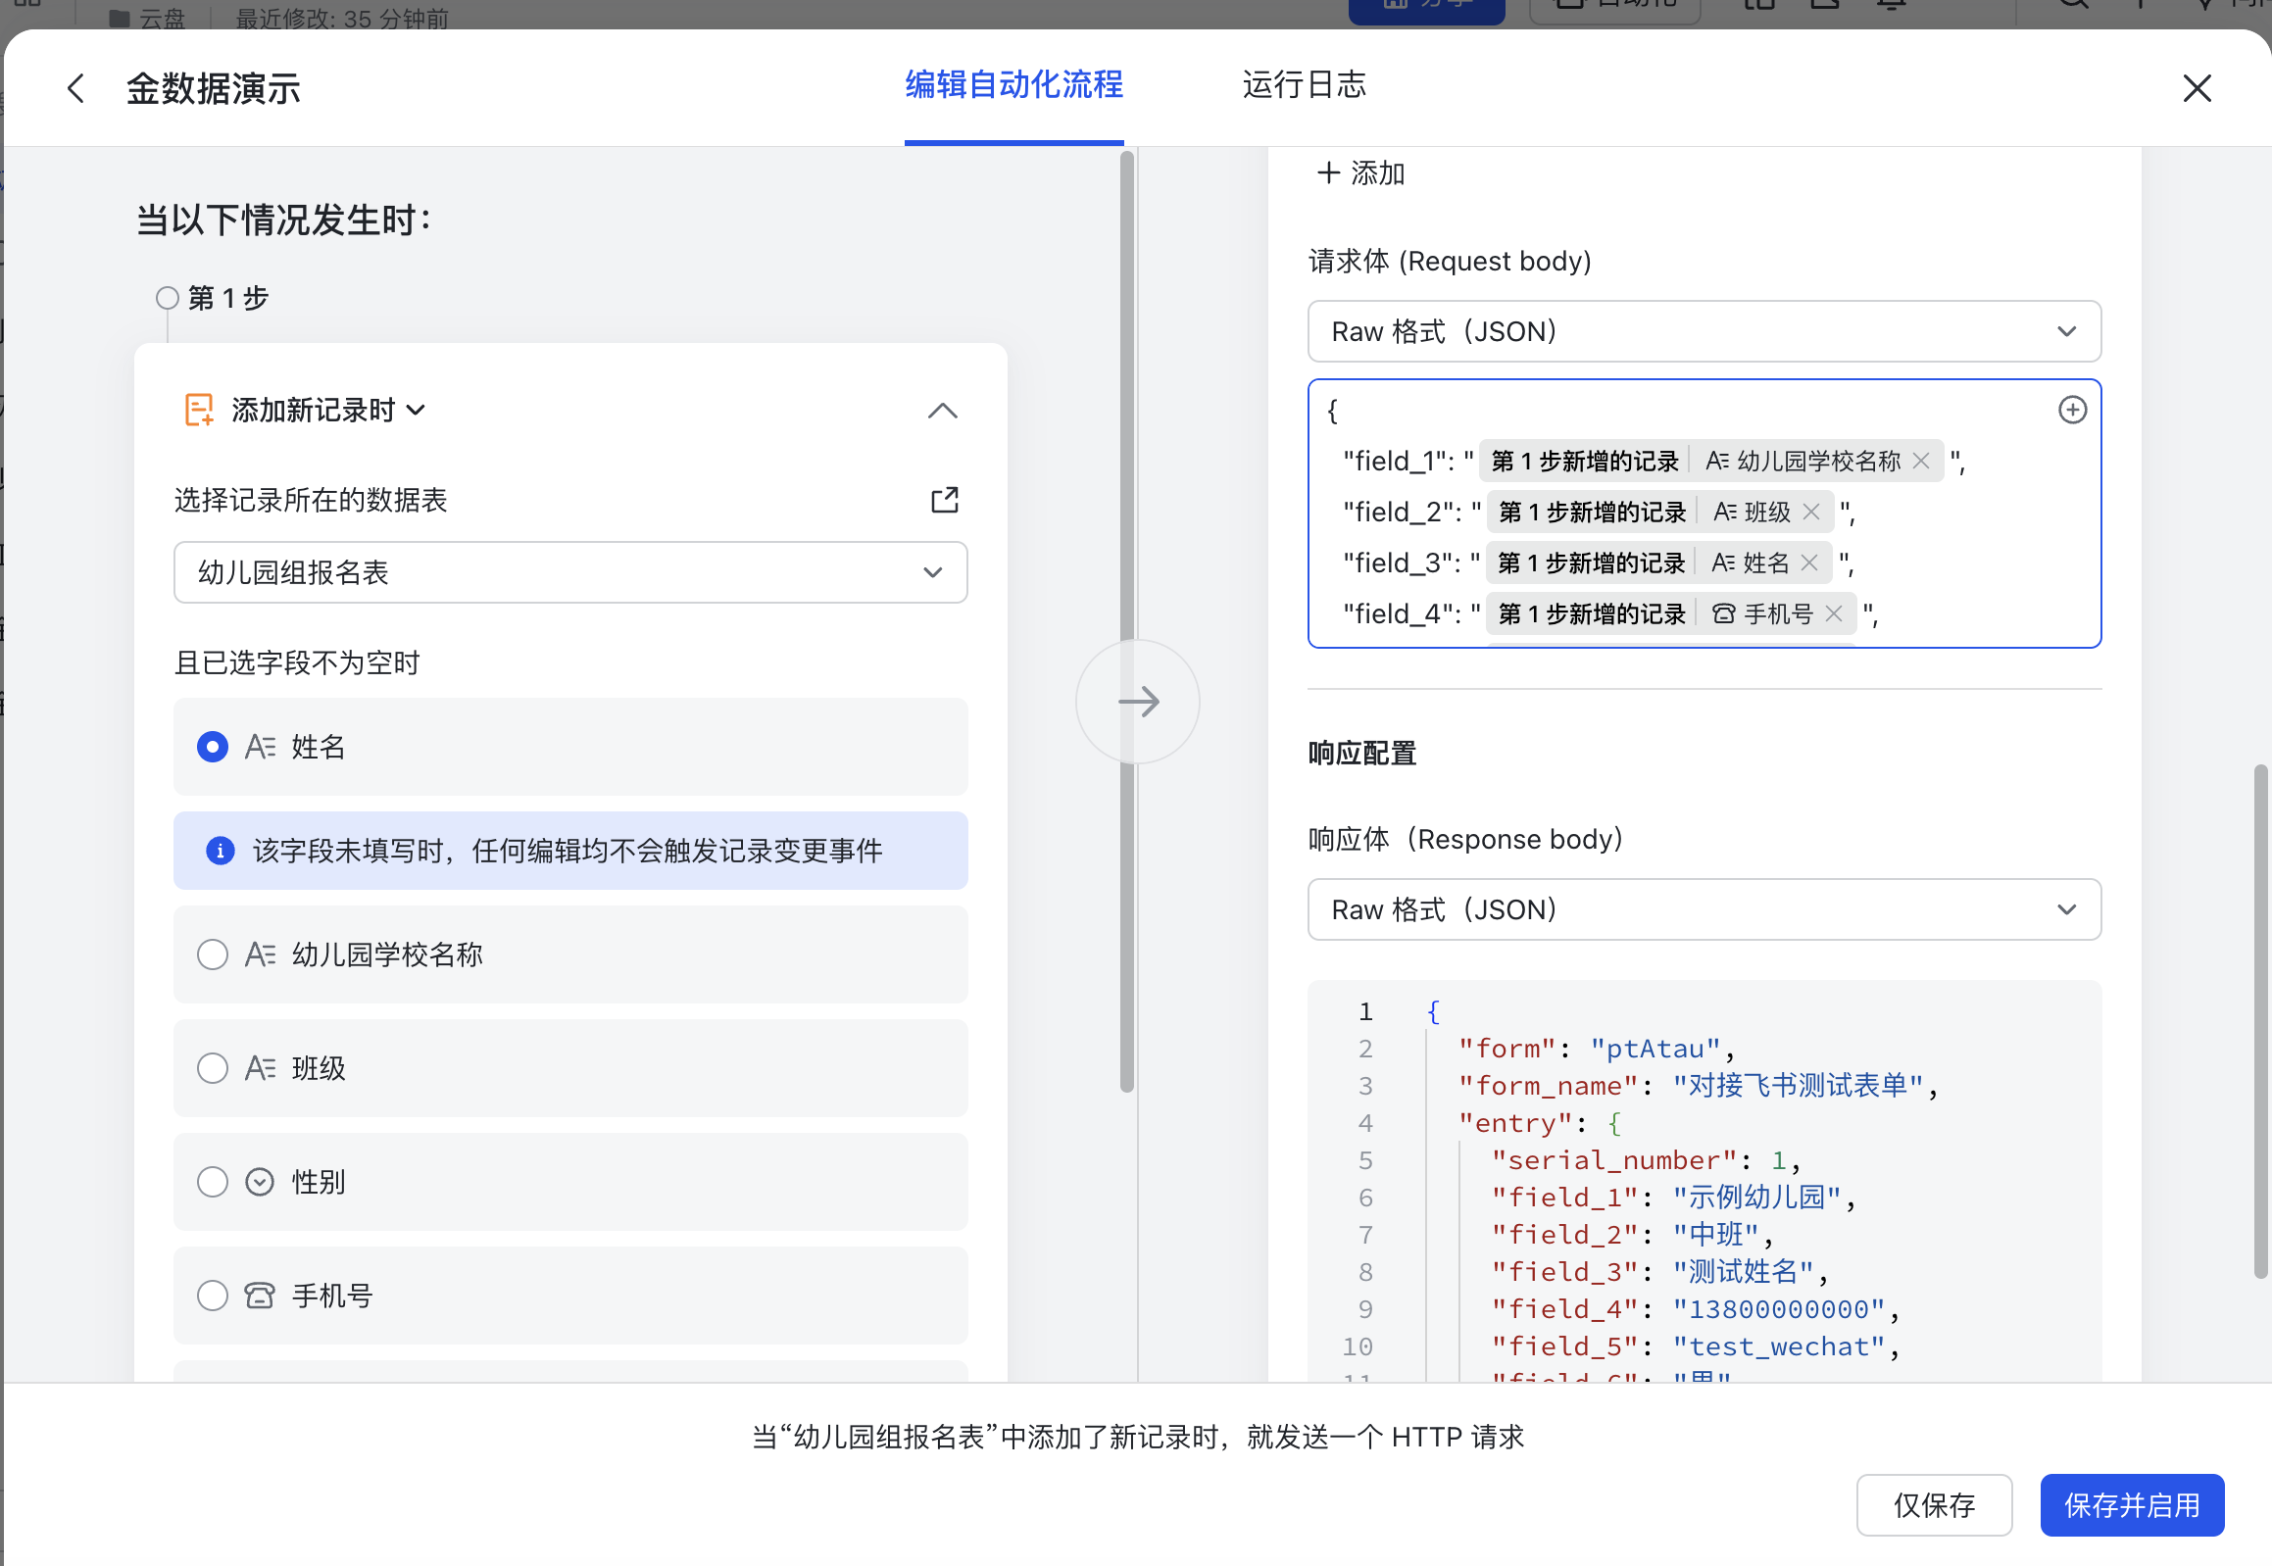Open the response body Raw 格式 dropdown
The height and width of the screenshot is (1566, 2272).
1704,909
